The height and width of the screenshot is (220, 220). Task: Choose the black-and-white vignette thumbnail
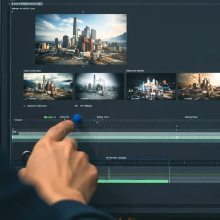100,86
